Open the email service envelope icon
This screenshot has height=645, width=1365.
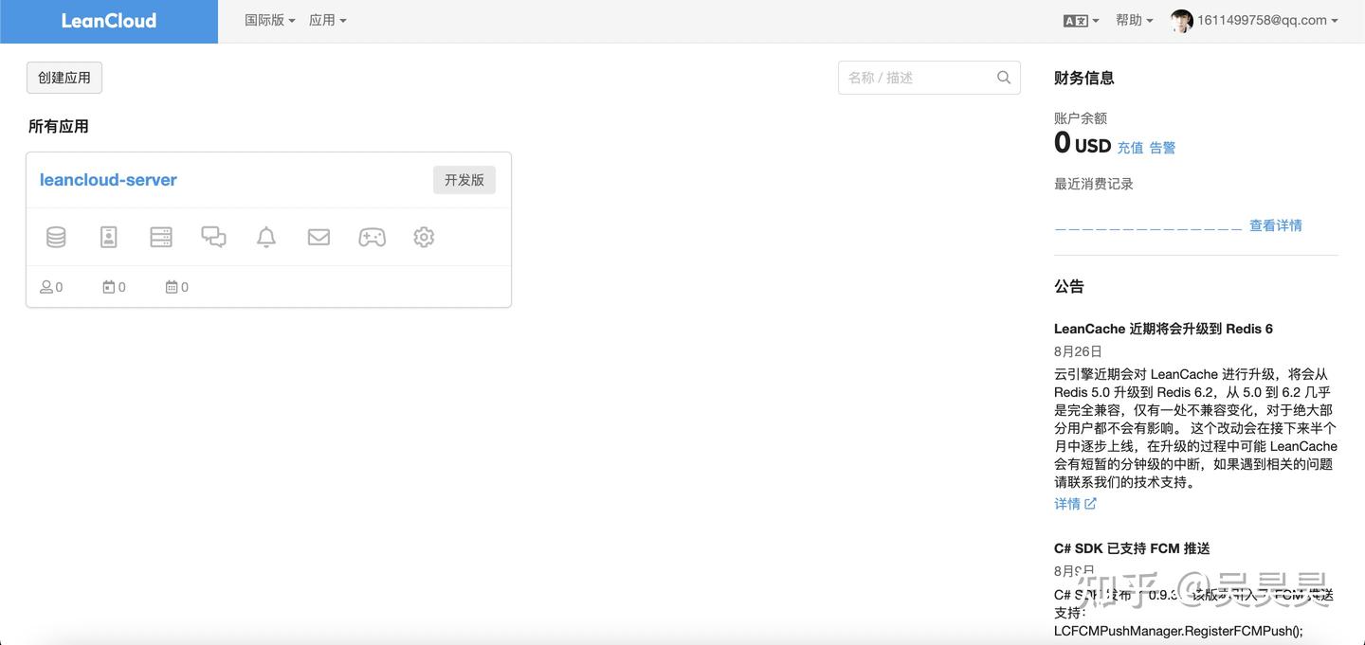click(x=318, y=237)
